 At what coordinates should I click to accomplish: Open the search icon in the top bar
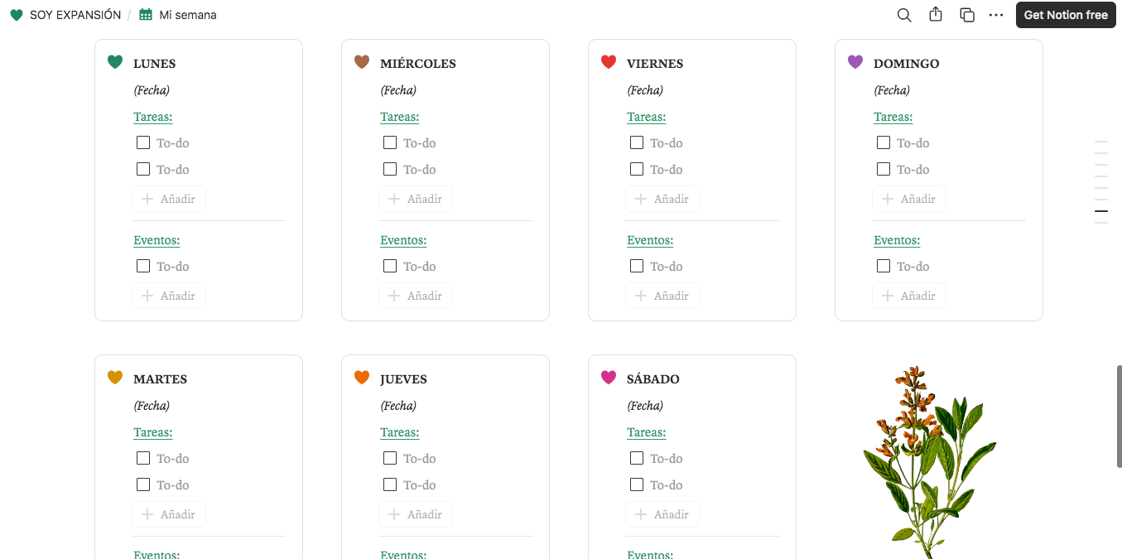point(903,15)
